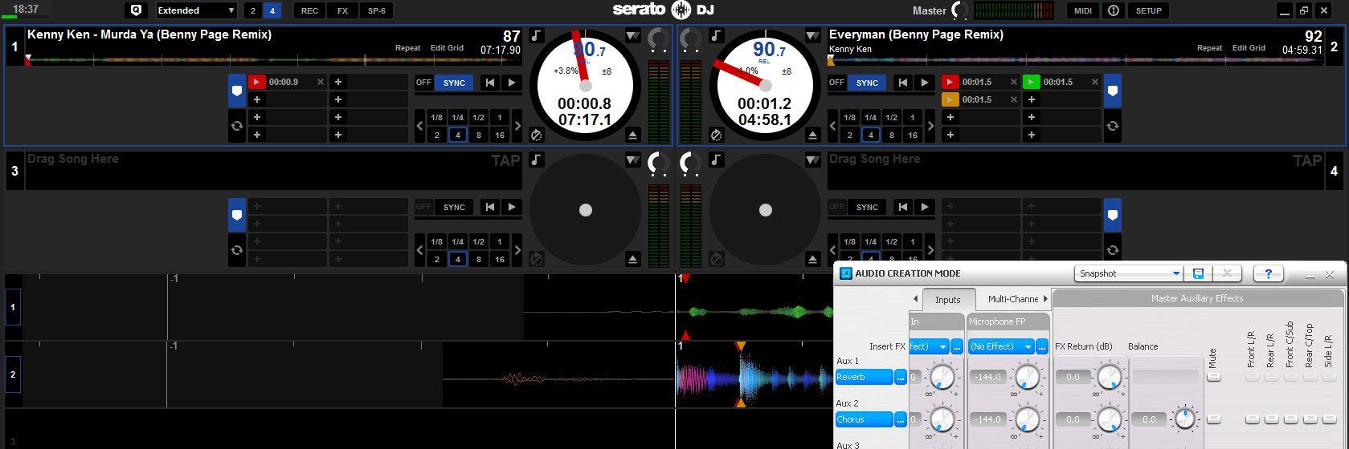This screenshot has height=449, width=1349.
Task: Turn deck 2 sync OFF
Action: (836, 83)
